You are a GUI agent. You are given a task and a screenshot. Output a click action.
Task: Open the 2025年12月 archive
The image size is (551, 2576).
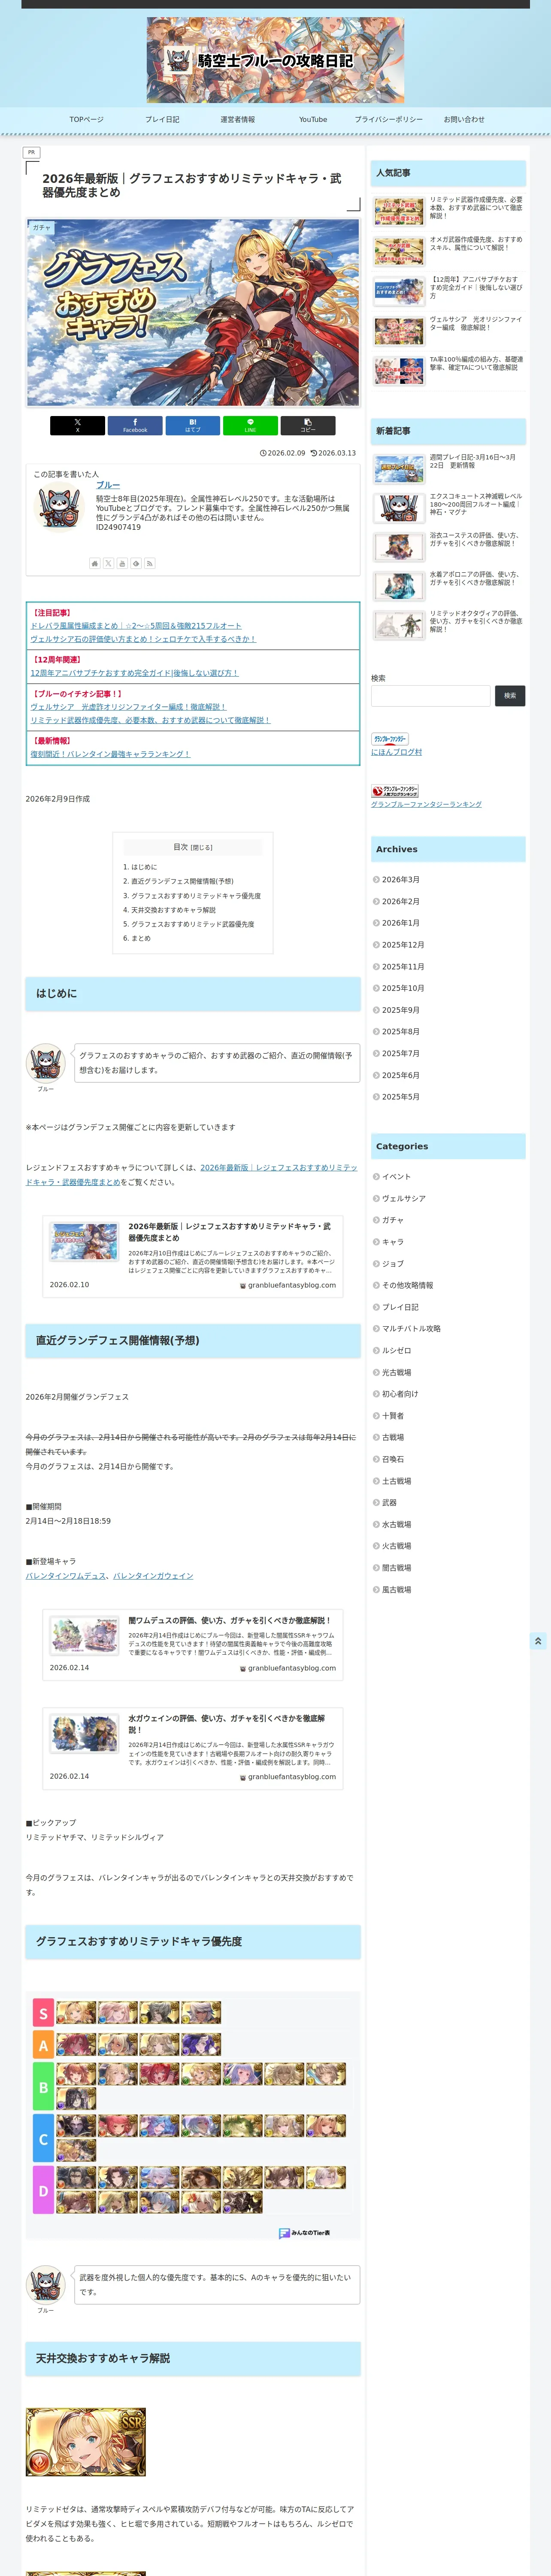403,945
